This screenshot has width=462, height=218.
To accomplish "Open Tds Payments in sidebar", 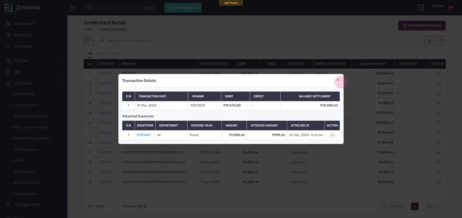I will click(x=24, y=172).
